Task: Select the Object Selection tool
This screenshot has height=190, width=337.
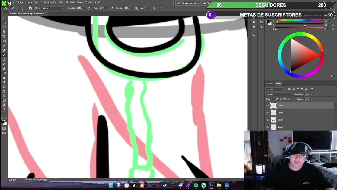Action: click(x=4, y=32)
